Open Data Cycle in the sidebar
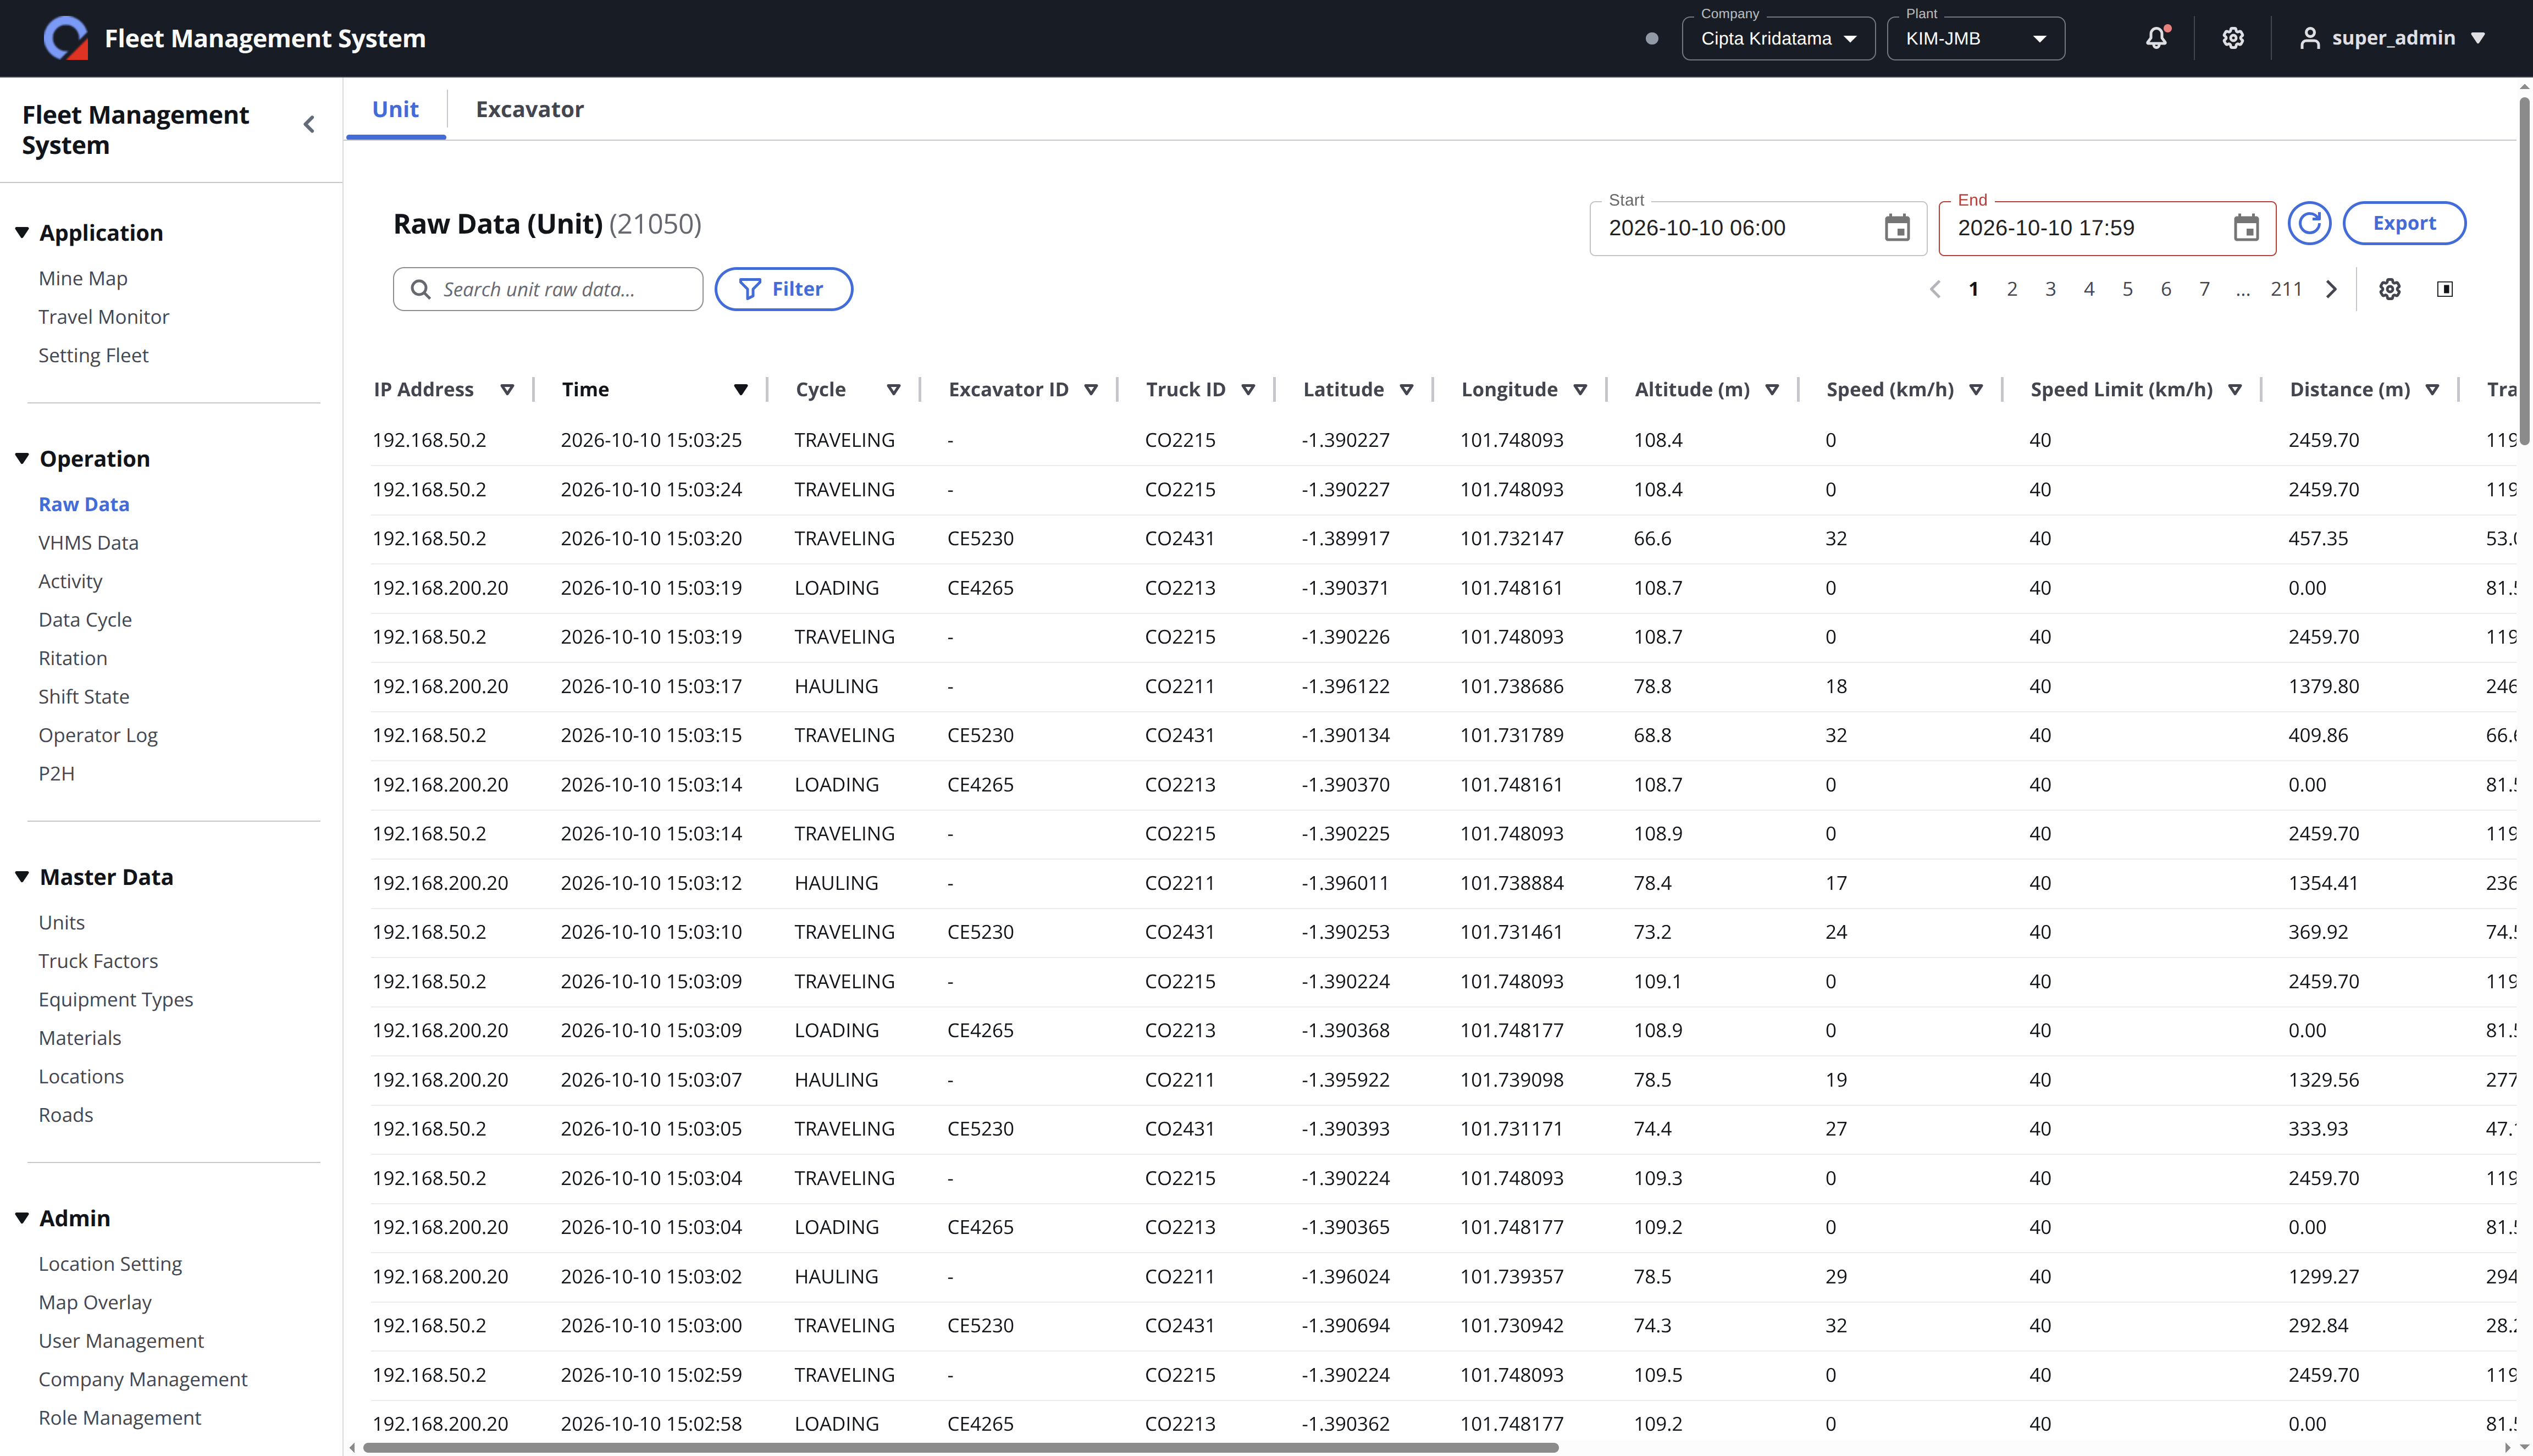This screenshot has height=1456, width=2533. 85,619
